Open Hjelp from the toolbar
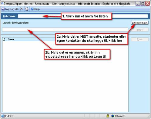The width and height of the screenshot is (151, 119). [x=35, y=9]
